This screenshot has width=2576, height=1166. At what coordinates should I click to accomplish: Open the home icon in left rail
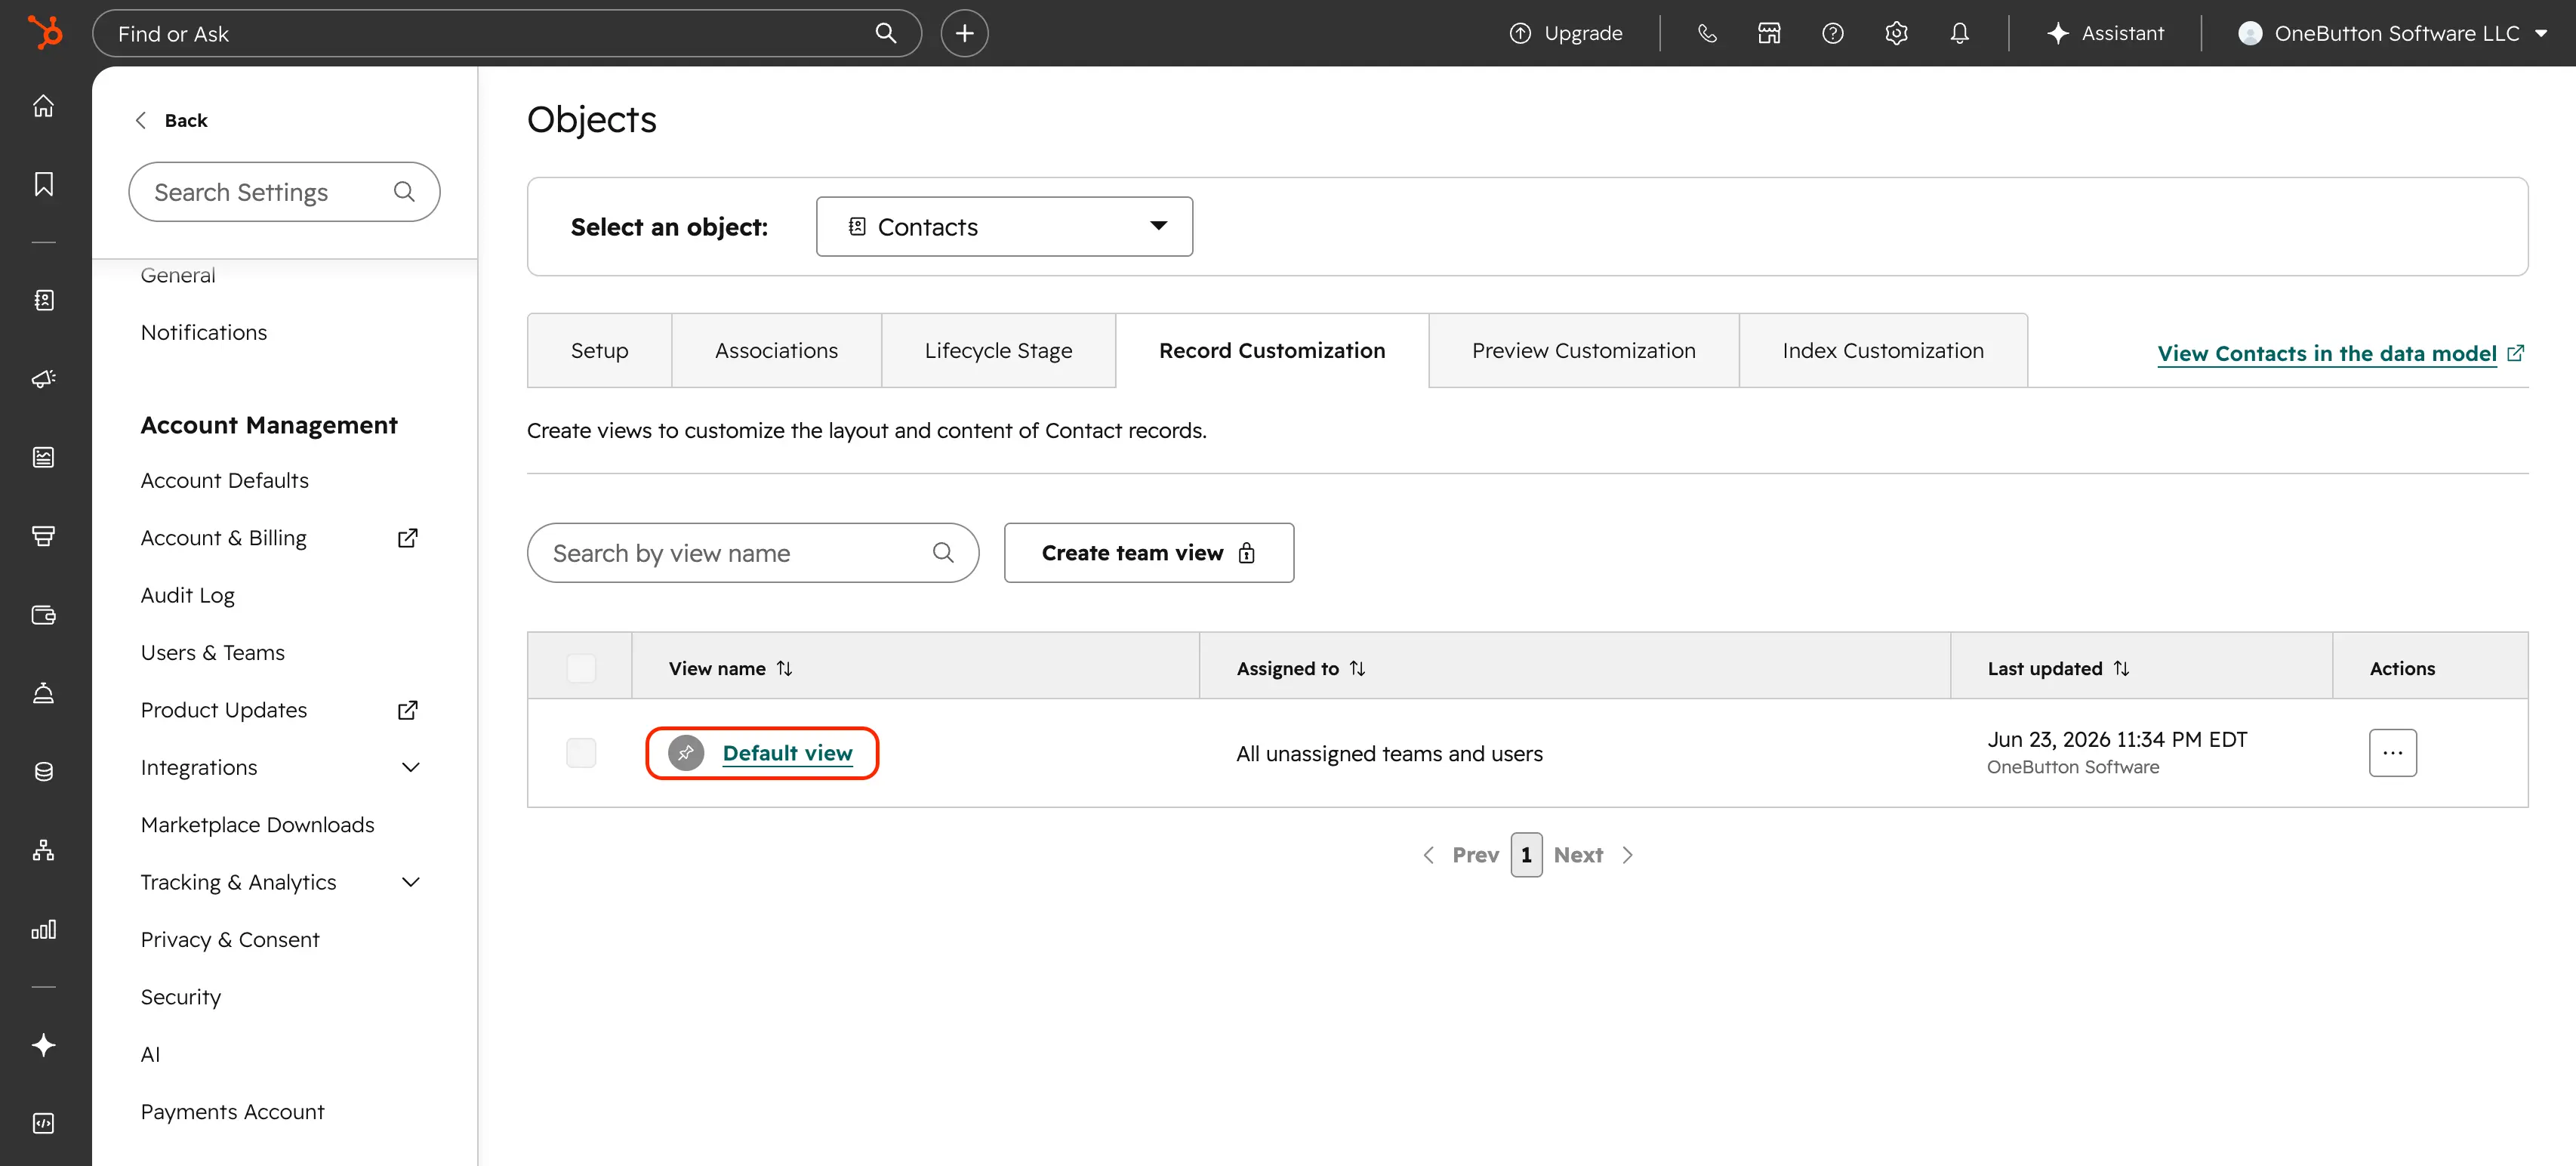tap(44, 106)
